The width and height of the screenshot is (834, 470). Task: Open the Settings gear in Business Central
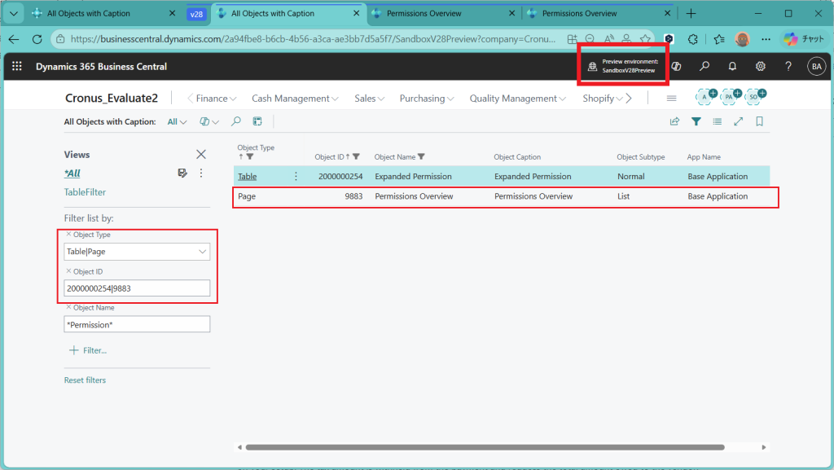tap(760, 67)
